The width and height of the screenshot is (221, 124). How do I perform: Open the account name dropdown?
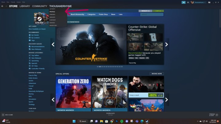point(200,2)
